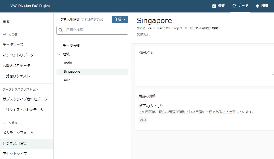Open データソース in sidebar
274x159 pixels.
point(13,45)
